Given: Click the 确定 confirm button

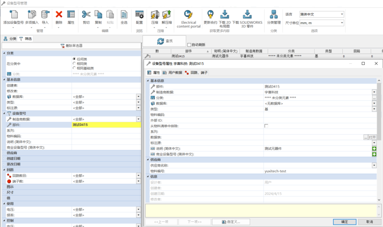Looking at the screenshot, I should point(344,221).
